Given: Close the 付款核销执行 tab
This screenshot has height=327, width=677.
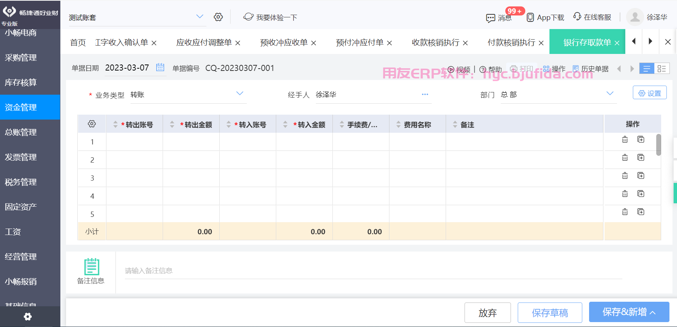Looking at the screenshot, I should (x=541, y=43).
